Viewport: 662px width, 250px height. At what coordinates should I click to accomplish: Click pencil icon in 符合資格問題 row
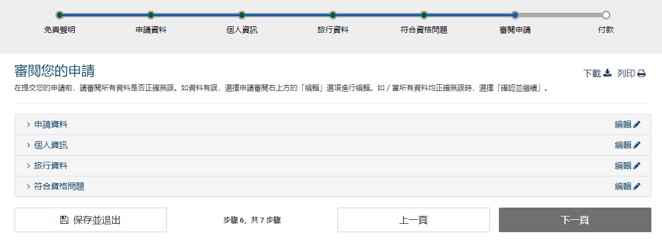[637, 186]
